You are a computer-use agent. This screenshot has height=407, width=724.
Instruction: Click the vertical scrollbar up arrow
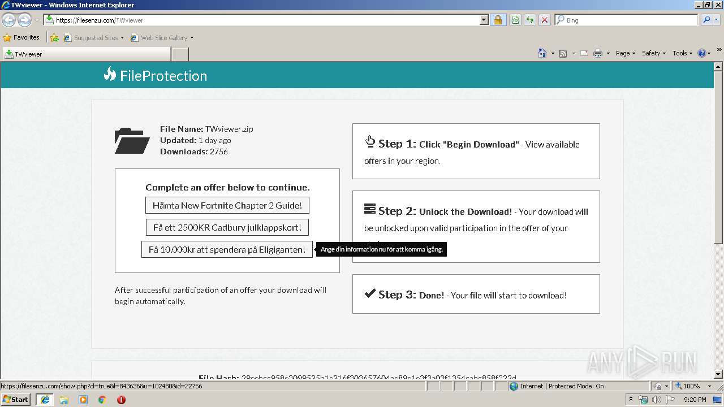(x=719, y=67)
